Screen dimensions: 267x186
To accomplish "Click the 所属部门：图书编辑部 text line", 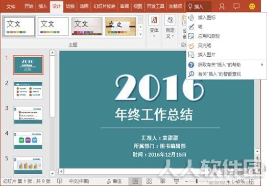I will [160, 146].
